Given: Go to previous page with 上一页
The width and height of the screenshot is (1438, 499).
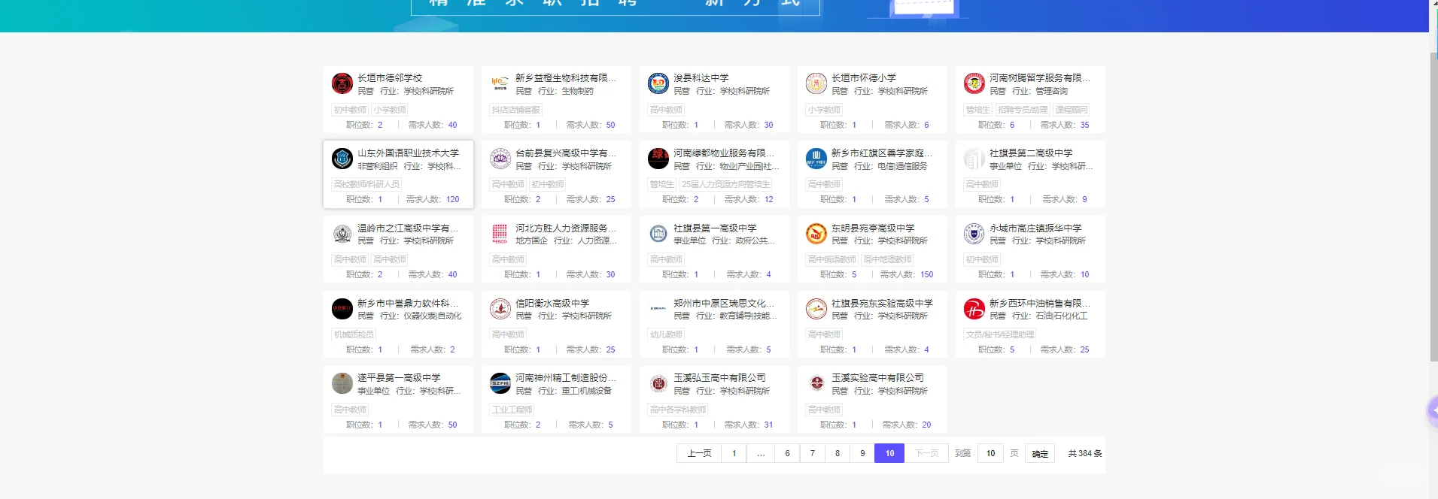Looking at the screenshot, I should 699,453.
